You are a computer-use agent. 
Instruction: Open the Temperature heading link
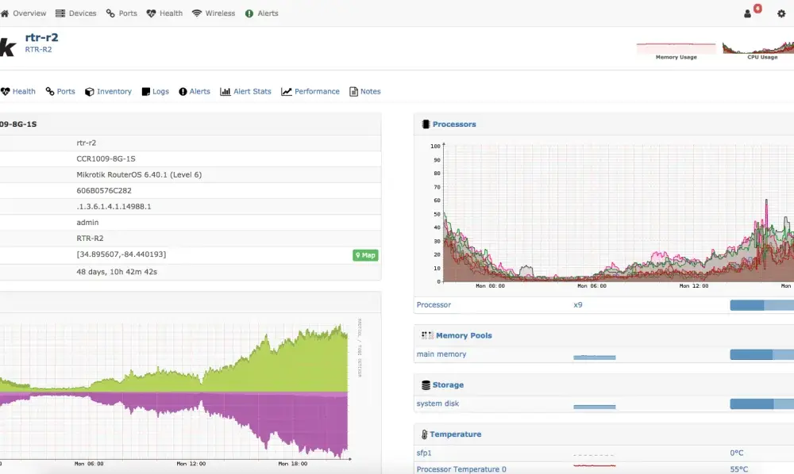point(456,434)
